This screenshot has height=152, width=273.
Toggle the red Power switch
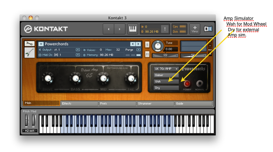tap(187, 84)
